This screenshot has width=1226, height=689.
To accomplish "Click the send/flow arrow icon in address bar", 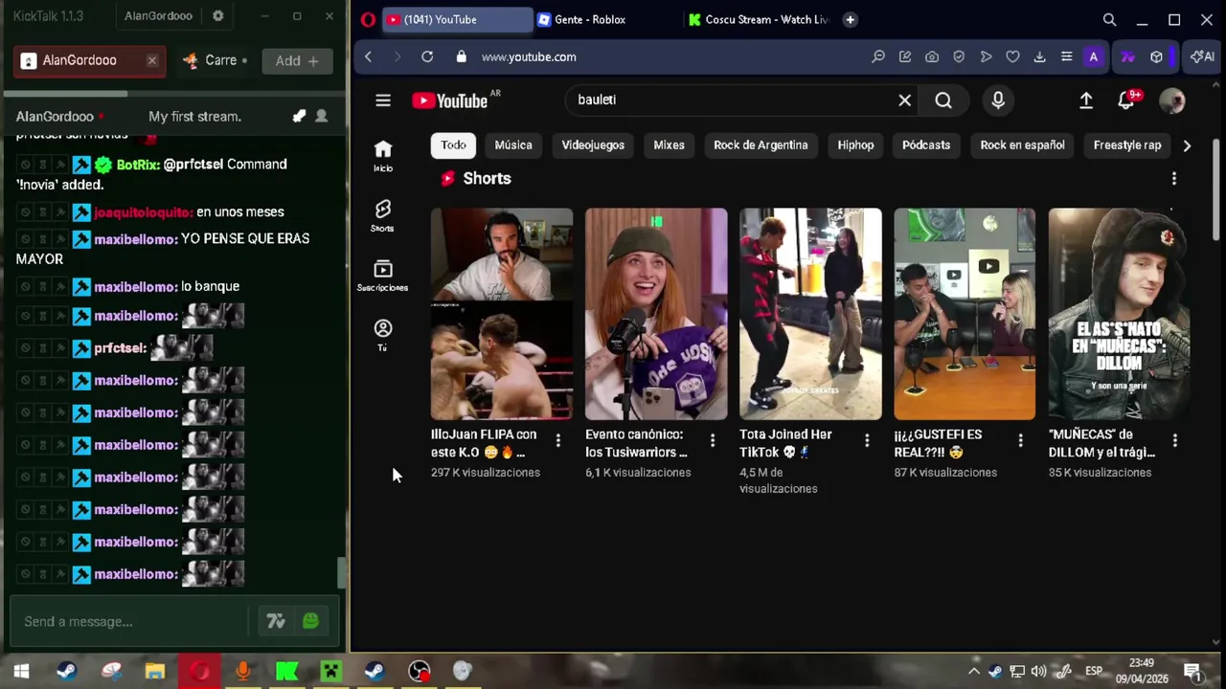I will (986, 56).
